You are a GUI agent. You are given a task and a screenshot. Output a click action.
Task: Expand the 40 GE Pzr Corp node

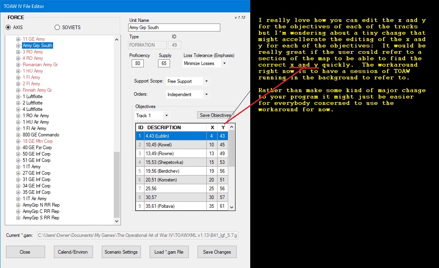tap(18, 148)
